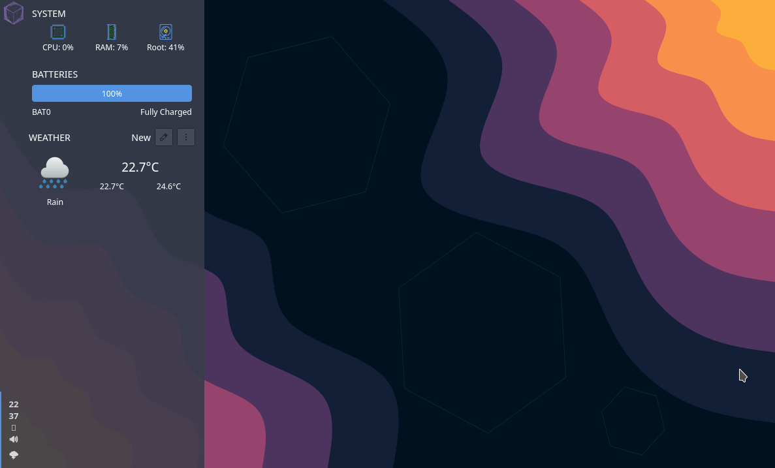The height and width of the screenshot is (468, 775).
Task: Open the CPU usage monitor icon
Action: [57, 31]
